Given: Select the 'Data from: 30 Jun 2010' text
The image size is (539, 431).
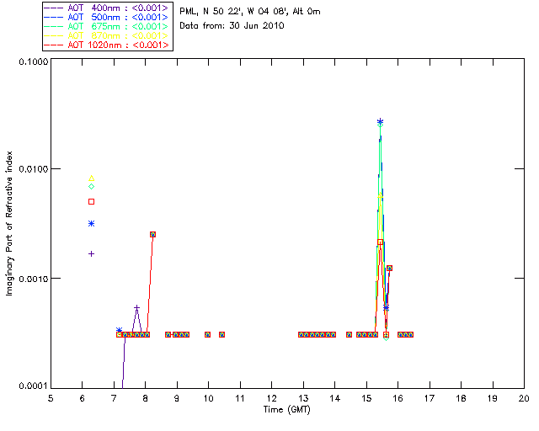Looking at the screenshot, I should tap(232, 25).
